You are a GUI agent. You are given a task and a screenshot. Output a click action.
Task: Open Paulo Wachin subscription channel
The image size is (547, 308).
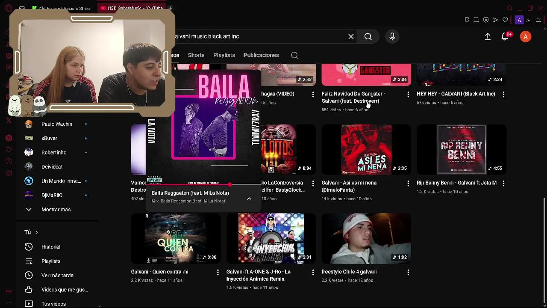click(57, 124)
